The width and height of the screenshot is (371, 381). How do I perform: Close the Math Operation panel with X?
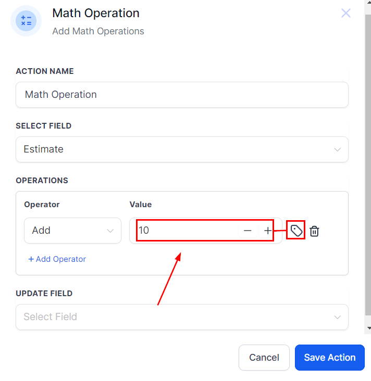click(x=346, y=13)
